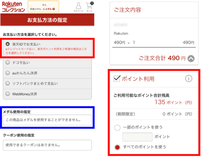This screenshot has width=201, height=157.
Task: Click the points amount input field
Action: click(137, 137)
